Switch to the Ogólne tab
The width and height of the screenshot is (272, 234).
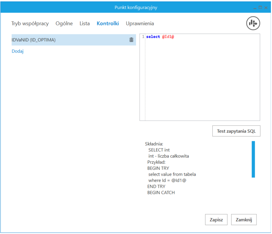64,24
